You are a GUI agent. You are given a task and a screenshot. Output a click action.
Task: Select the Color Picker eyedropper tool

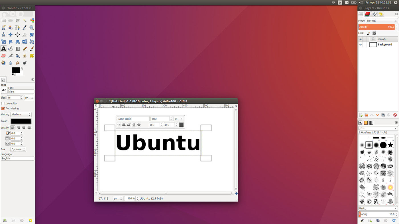25,28
